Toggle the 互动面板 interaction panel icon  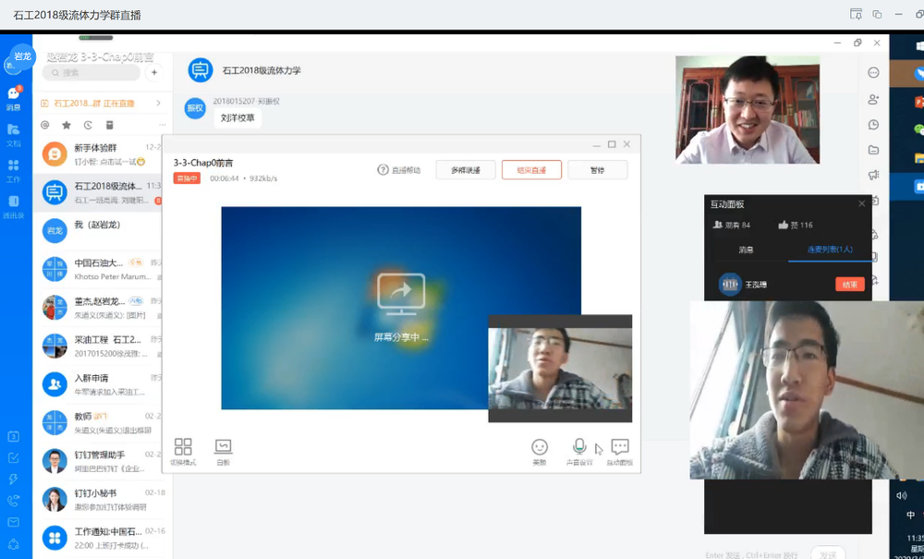click(620, 450)
